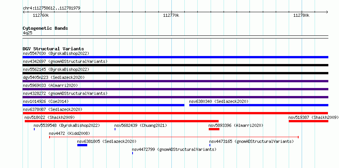The image size is (339, 168).
Task: Open the nsv5969033 (Almarri2020) label
Action: pos(50,85)
